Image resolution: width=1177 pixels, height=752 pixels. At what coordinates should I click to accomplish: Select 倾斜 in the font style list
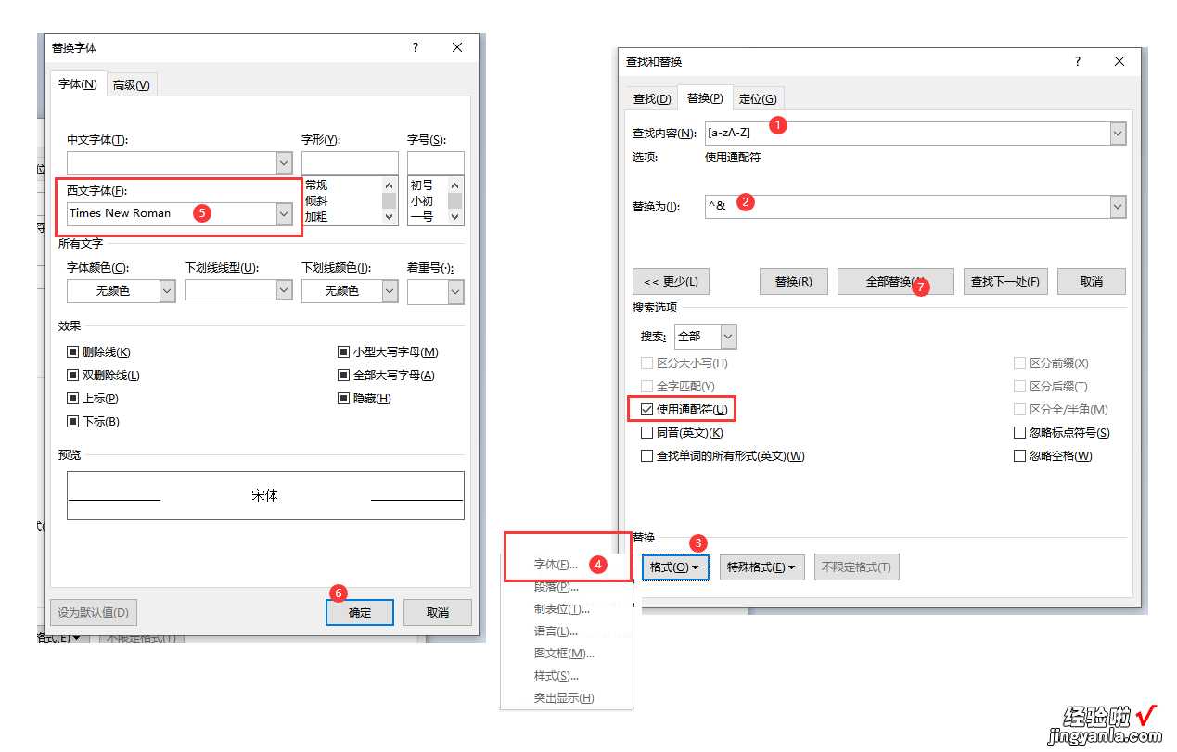[x=316, y=200]
